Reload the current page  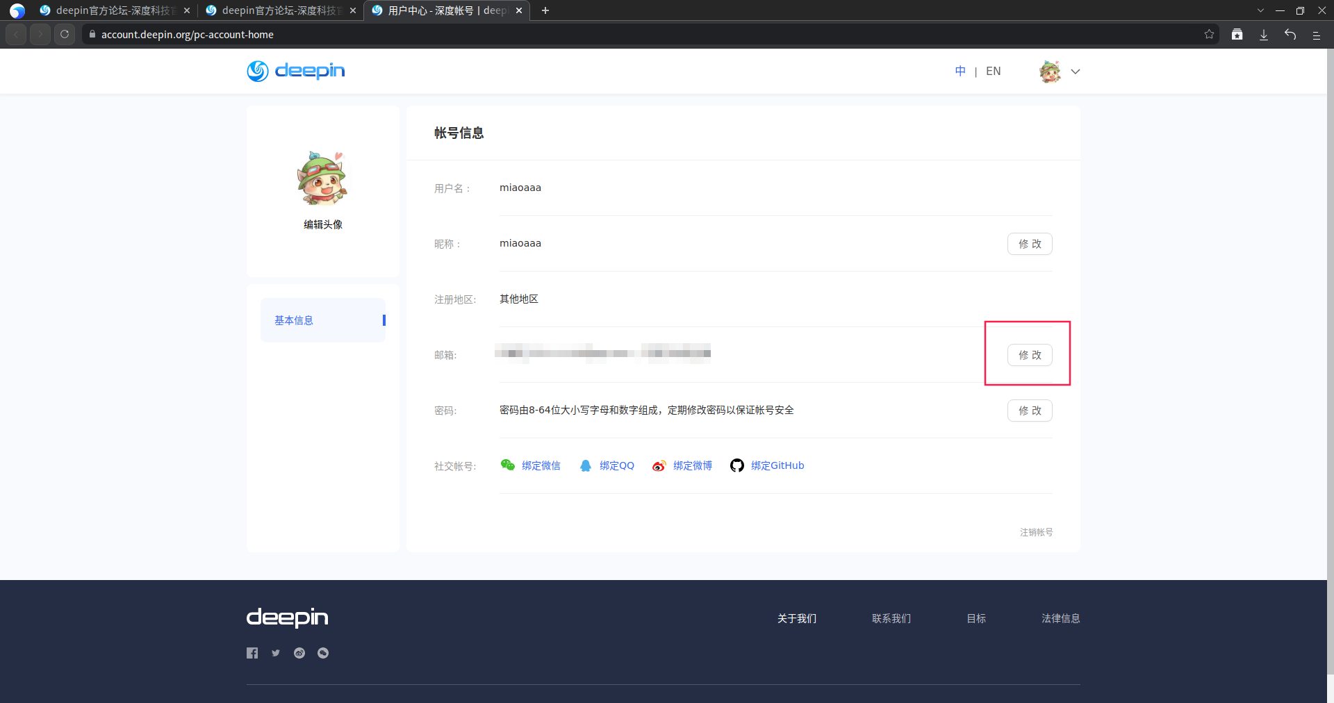coord(65,34)
